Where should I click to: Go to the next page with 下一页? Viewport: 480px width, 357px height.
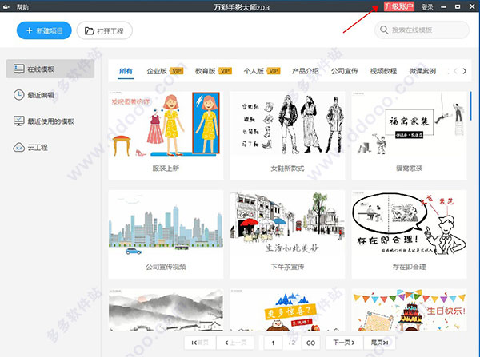click(344, 343)
